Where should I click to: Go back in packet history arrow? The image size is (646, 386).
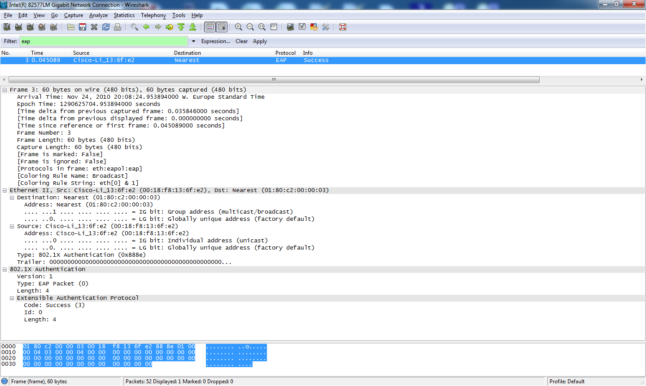click(x=146, y=27)
